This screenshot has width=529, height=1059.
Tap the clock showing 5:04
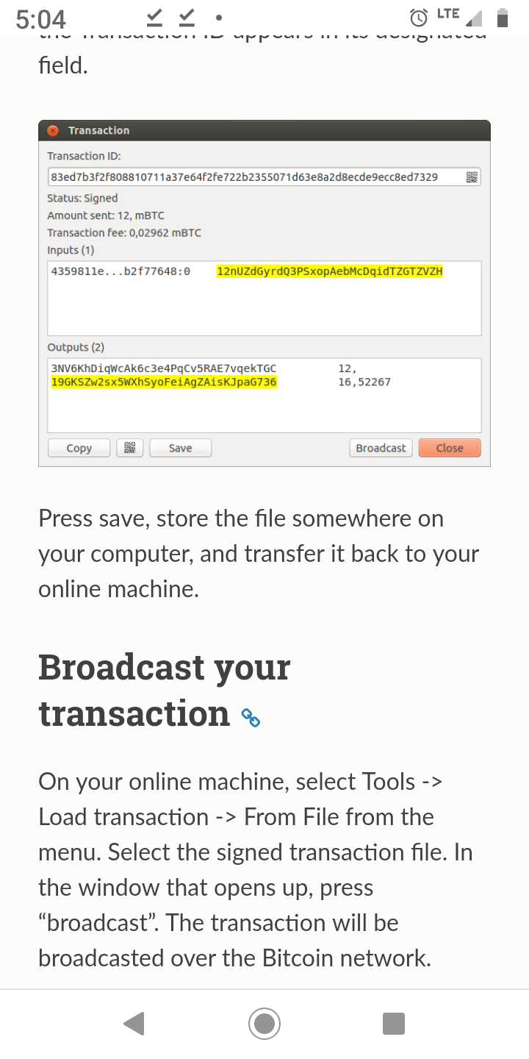pos(41,18)
